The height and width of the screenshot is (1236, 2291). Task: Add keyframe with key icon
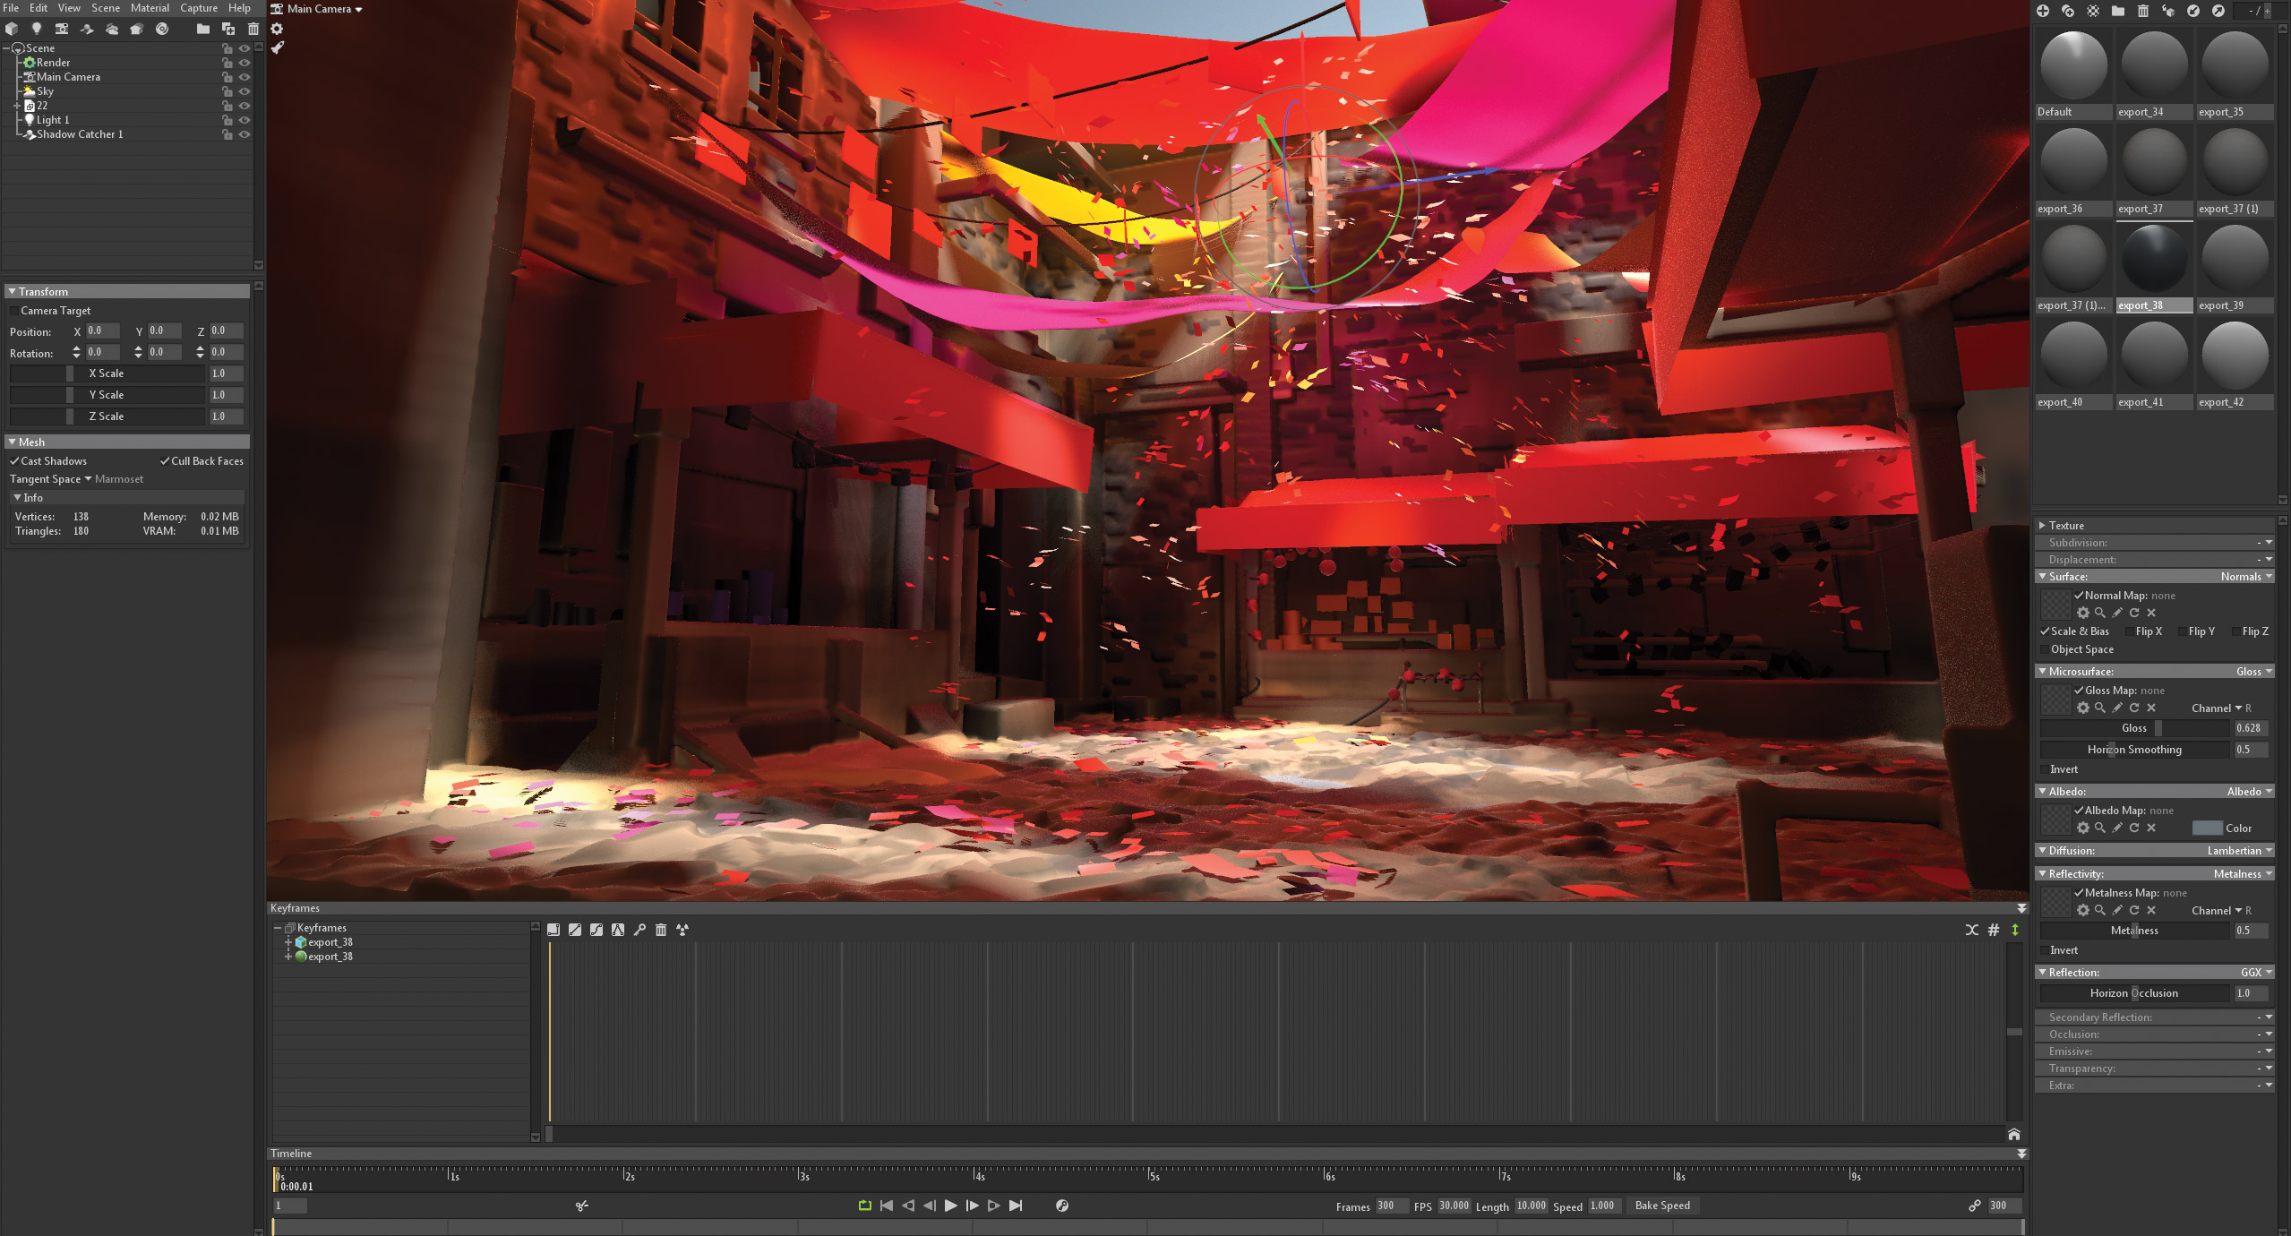(x=639, y=930)
